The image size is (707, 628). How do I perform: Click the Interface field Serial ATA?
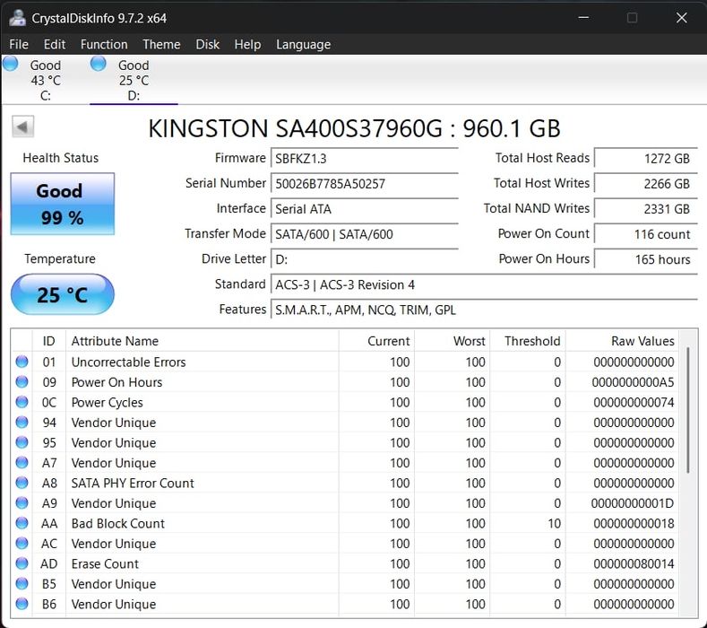click(365, 209)
